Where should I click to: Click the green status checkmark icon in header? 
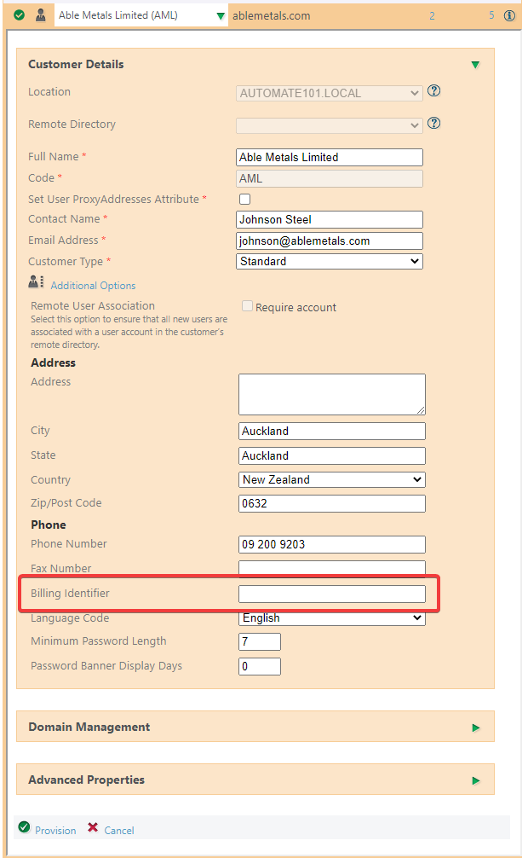(x=20, y=15)
